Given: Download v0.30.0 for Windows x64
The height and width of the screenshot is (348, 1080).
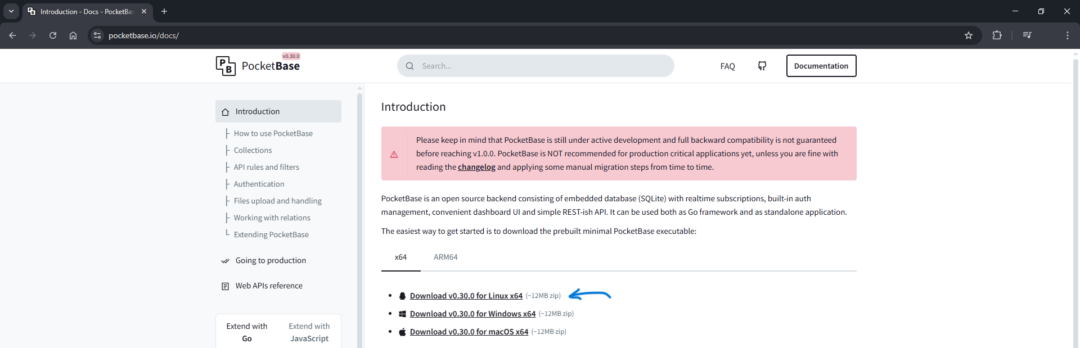Looking at the screenshot, I should pyautogui.click(x=472, y=314).
